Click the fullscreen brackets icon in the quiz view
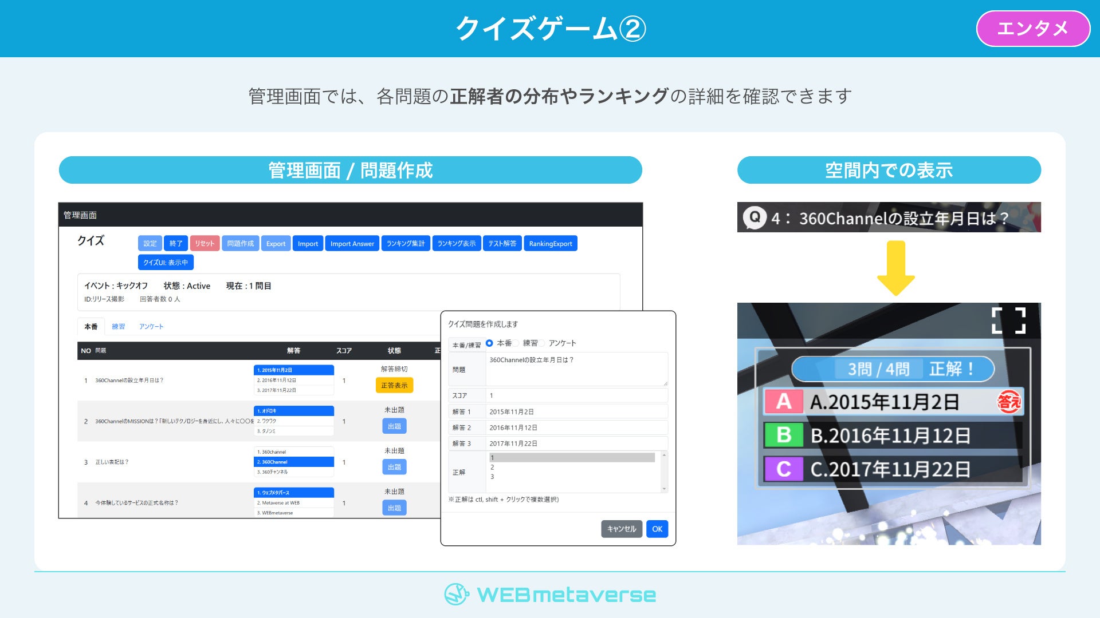1100x618 pixels. click(x=1008, y=320)
